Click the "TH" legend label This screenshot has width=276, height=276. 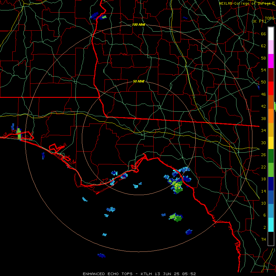click(x=263, y=240)
